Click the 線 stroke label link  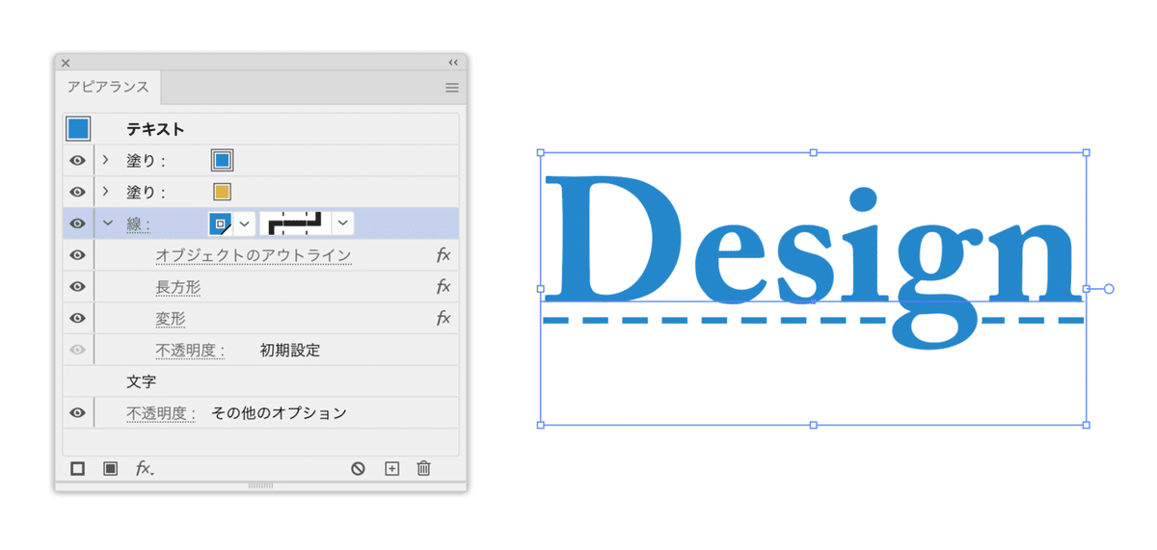pyautogui.click(x=138, y=224)
